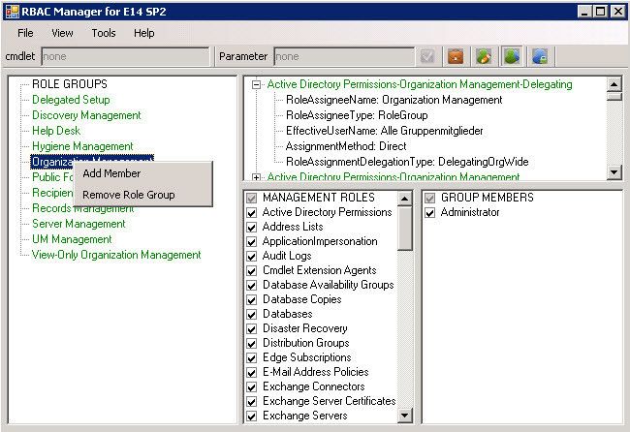The image size is (630, 432).
Task: Uncheck the Administrator group member
Action: point(430,212)
